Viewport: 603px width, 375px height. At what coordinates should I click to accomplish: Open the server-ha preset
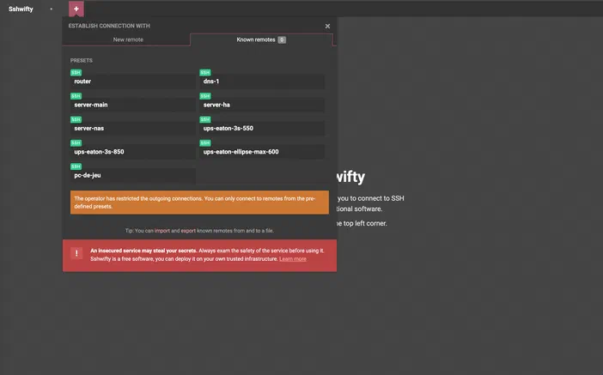pos(262,105)
